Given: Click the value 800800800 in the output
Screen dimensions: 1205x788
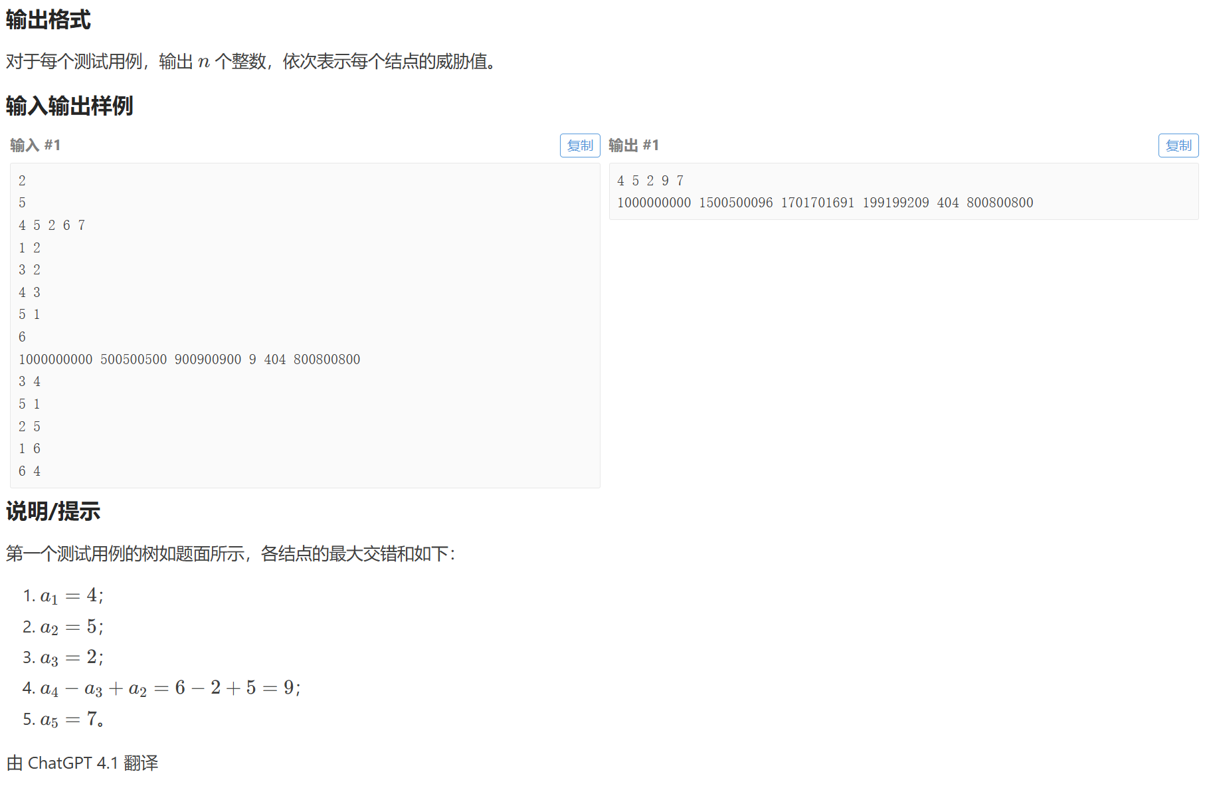Looking at the screenshot, I should click(x=1000, y=203).
